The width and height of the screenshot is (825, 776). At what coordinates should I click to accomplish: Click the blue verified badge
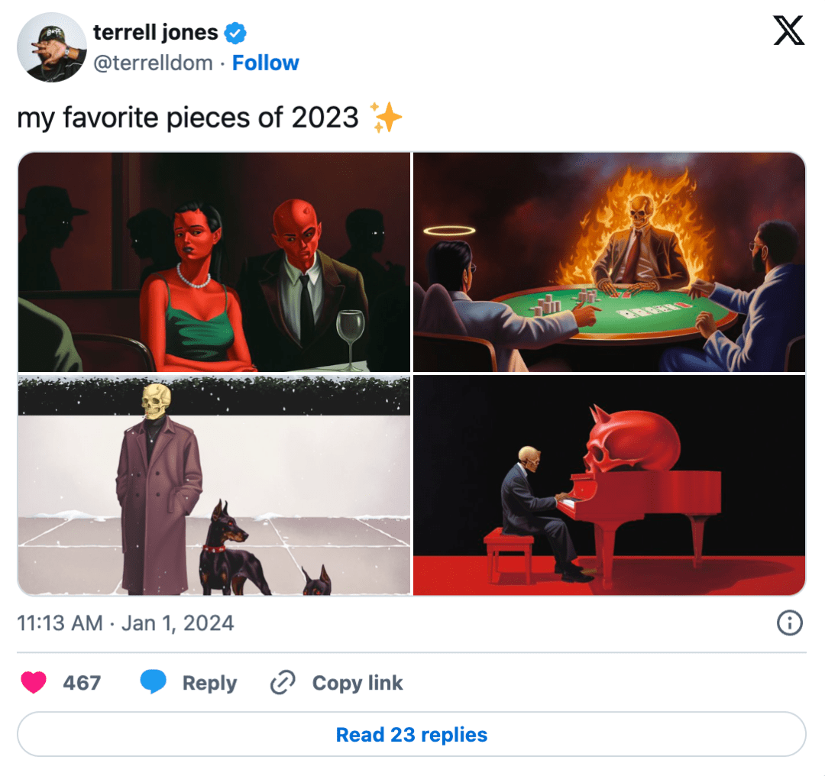(235, 33)
